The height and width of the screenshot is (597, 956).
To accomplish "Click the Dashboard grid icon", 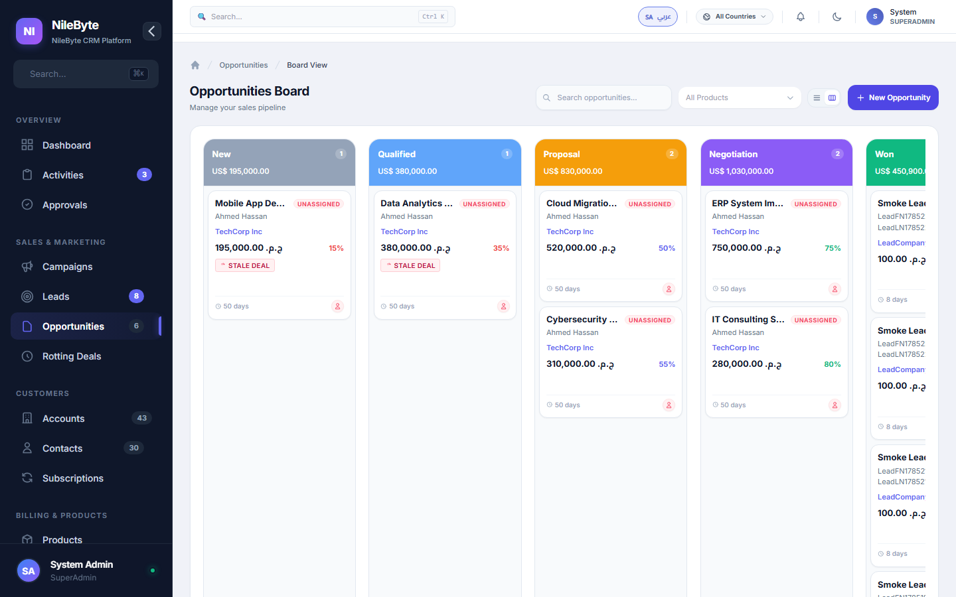I will (x=27, y=145).
